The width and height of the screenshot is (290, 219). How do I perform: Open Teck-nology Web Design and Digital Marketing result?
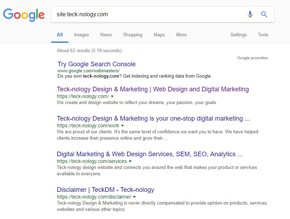click(153, 89)
